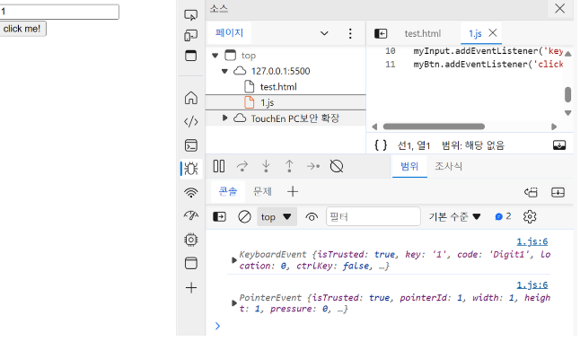Screen dimensions: 580x350
Task: Switch to the 조사식 watch tab
Action: 448,166
